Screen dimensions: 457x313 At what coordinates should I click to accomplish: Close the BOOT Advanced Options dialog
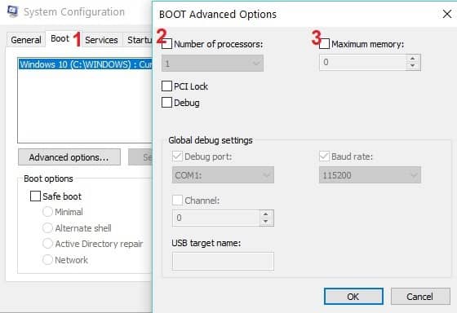[447, 14]
